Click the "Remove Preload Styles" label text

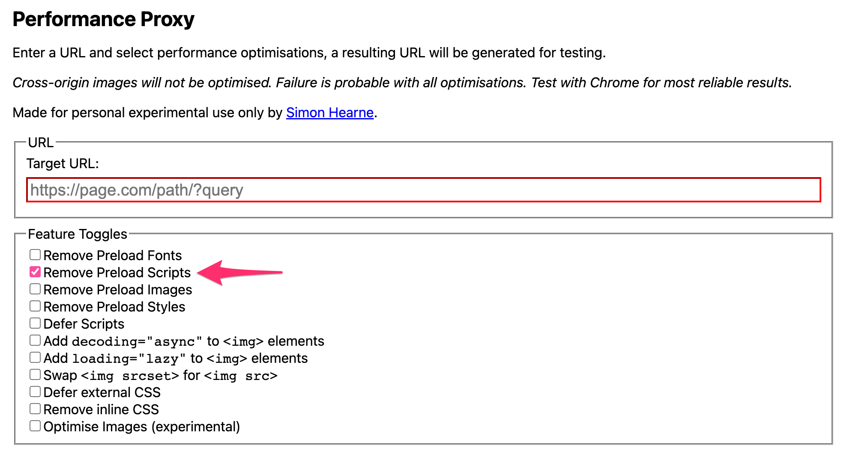point(114,307)
